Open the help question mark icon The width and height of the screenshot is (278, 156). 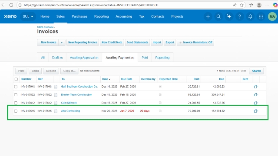click(x=239, y=16)
